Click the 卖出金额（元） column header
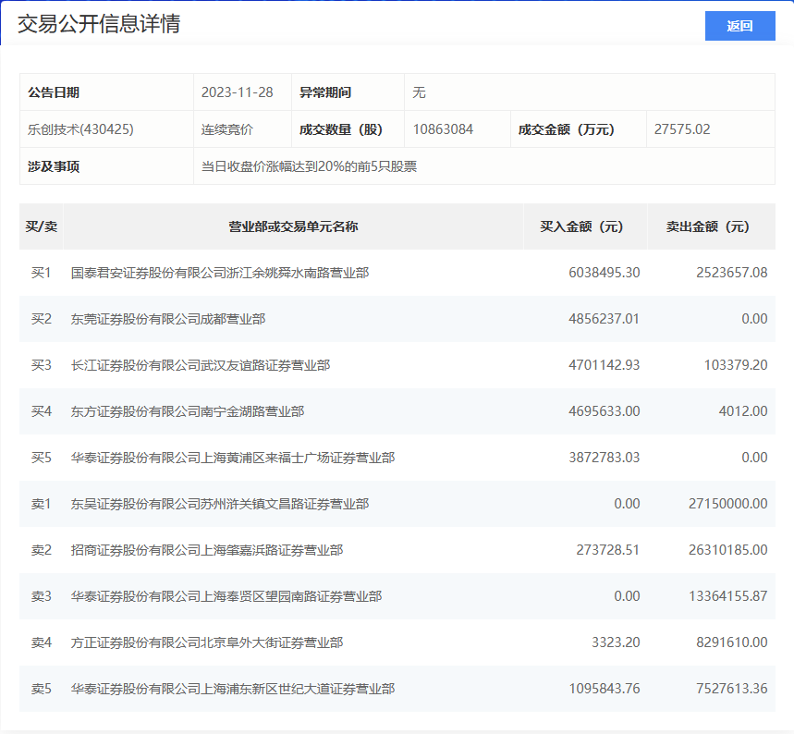Screen dimensions: 794x734 708,226
